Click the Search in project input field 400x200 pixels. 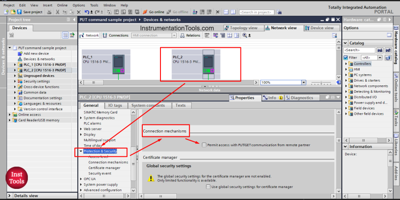point(257,12)
